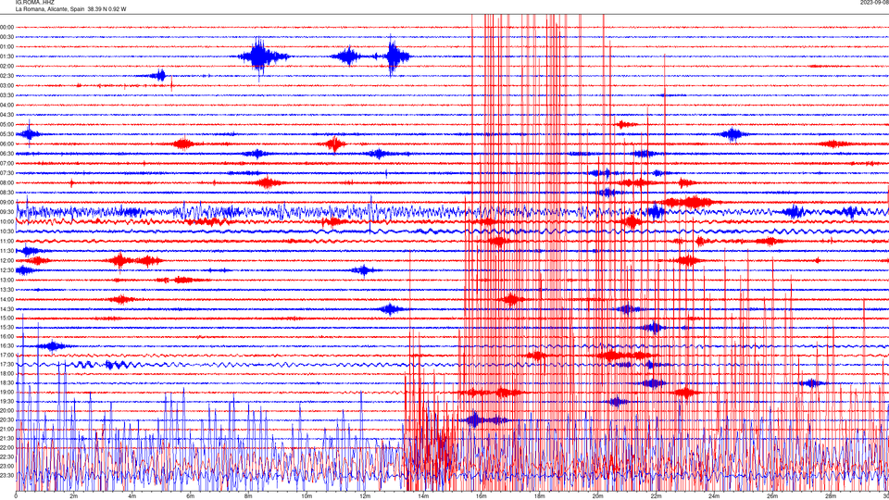Click the '11:30' time row label
This screenshot has height=500, width=889.
click(x=7, y=251)
